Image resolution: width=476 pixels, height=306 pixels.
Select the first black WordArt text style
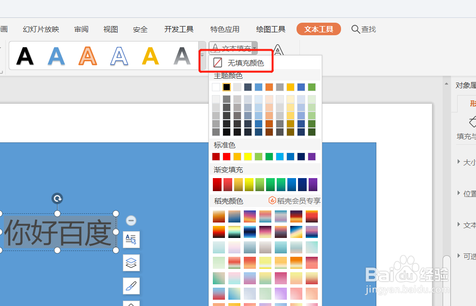tap(25, 56)
